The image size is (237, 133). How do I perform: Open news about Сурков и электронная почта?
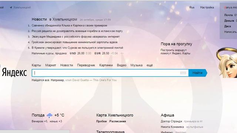coord(77,48)
